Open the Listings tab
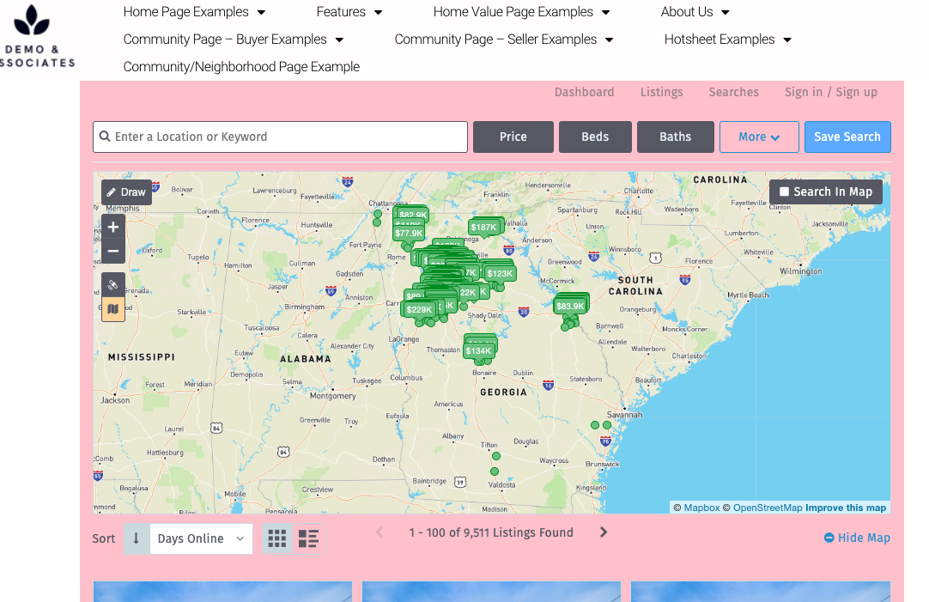 click(661, 92)
